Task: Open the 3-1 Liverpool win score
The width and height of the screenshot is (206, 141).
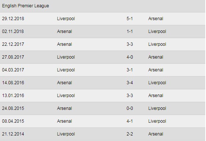Action: [x=129, y=70]
